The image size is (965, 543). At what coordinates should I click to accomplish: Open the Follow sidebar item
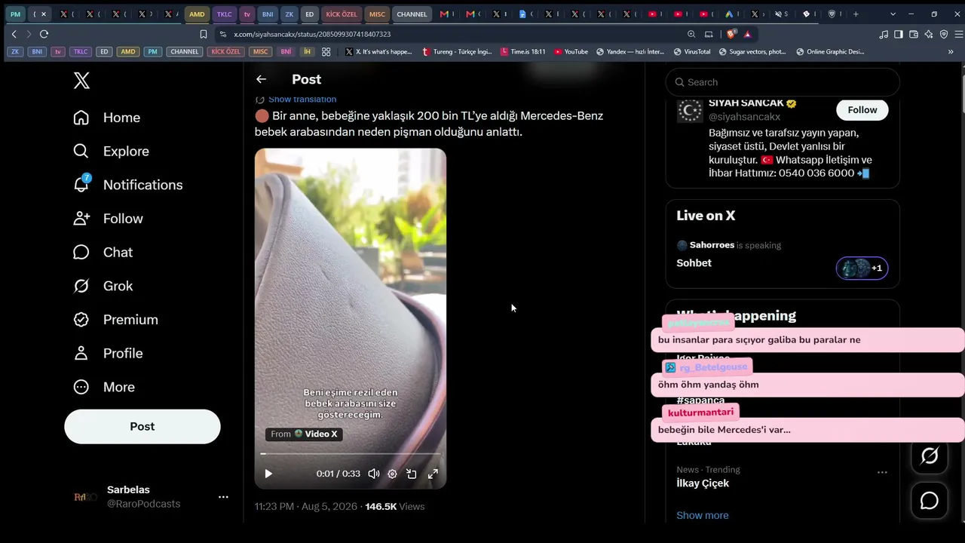click(x=108, y=219)
